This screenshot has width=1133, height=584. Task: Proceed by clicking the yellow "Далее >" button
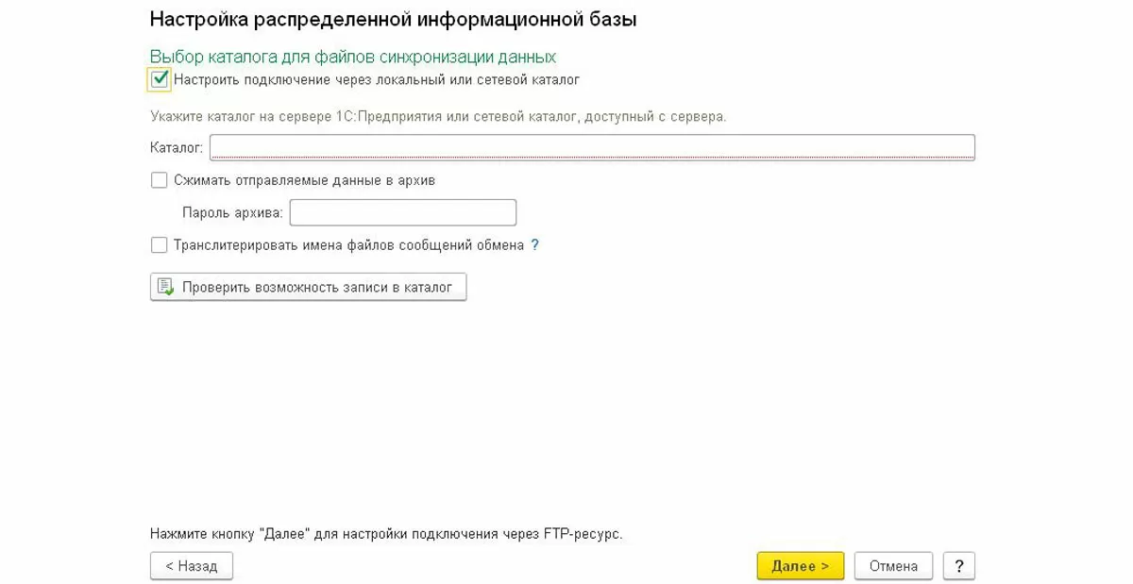800,566
